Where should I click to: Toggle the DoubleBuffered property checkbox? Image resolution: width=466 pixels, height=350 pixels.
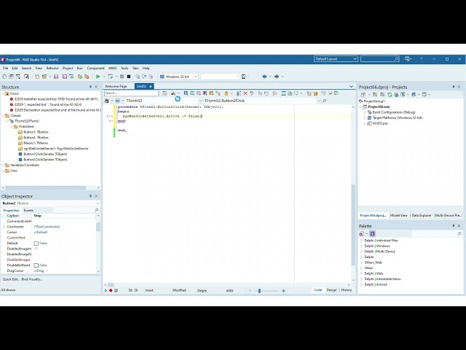36,265
